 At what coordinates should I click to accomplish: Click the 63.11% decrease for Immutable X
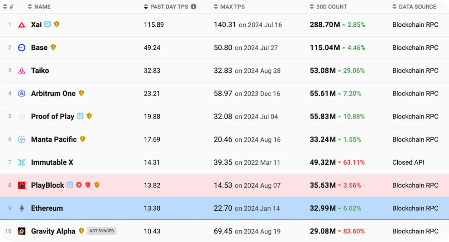pos(354,162)
